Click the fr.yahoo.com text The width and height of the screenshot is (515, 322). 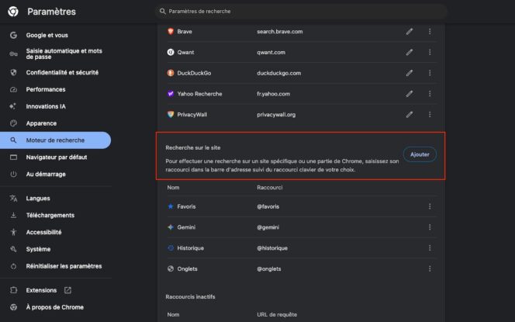[273, 94]
